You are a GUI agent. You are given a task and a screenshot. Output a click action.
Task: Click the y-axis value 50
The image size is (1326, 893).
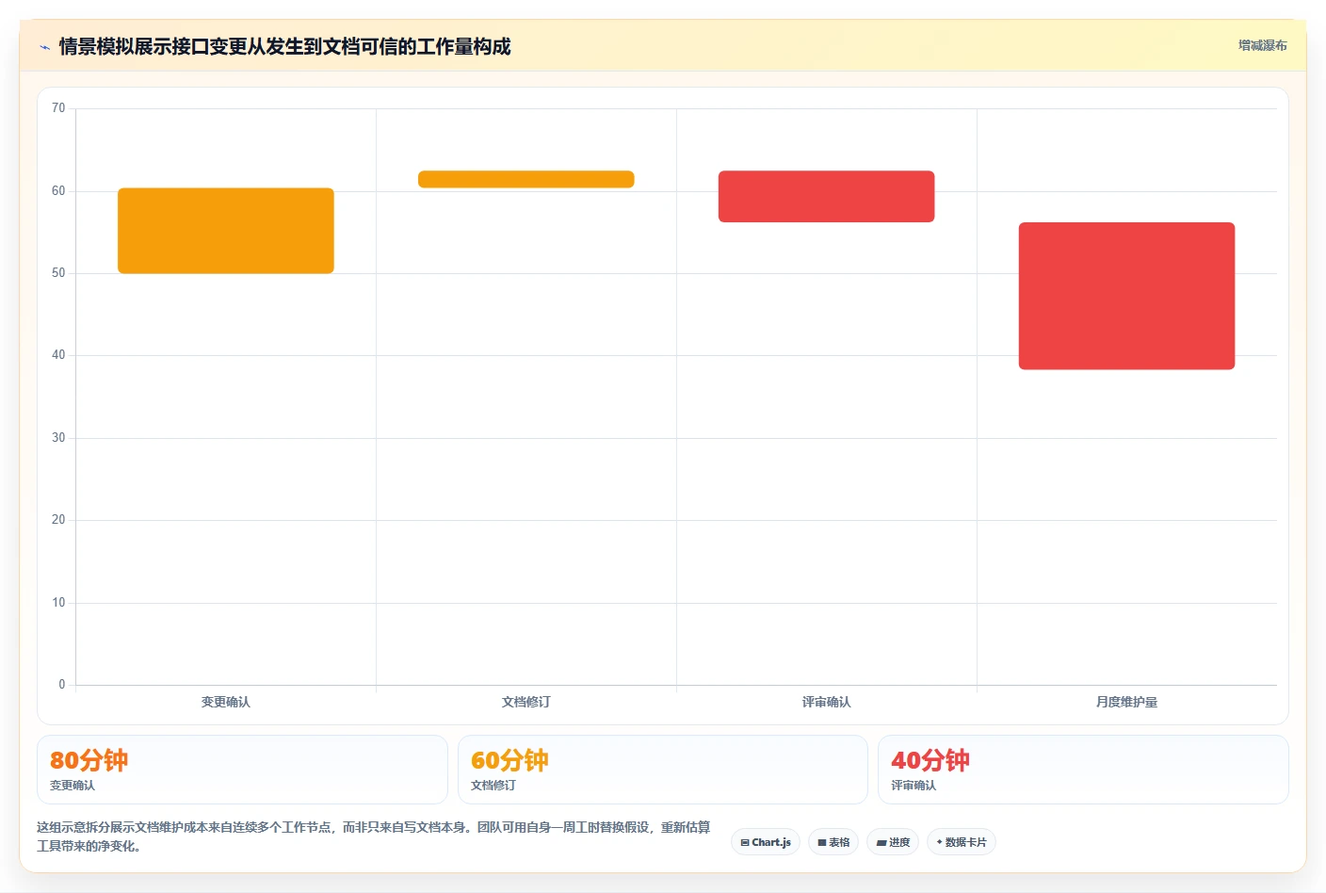coord(58,273)
